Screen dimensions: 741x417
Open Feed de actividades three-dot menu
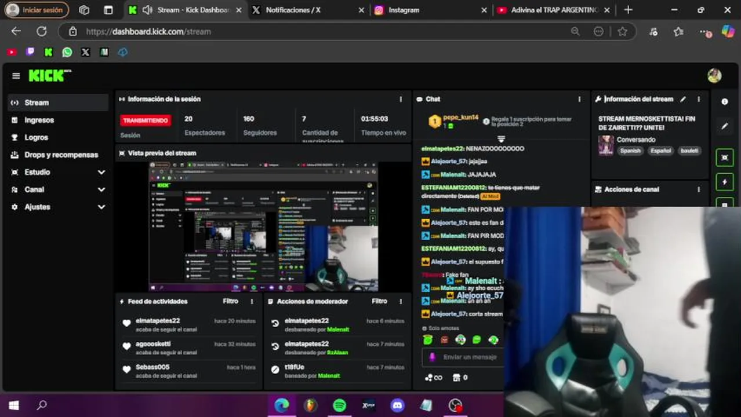[x=252, y=301]
